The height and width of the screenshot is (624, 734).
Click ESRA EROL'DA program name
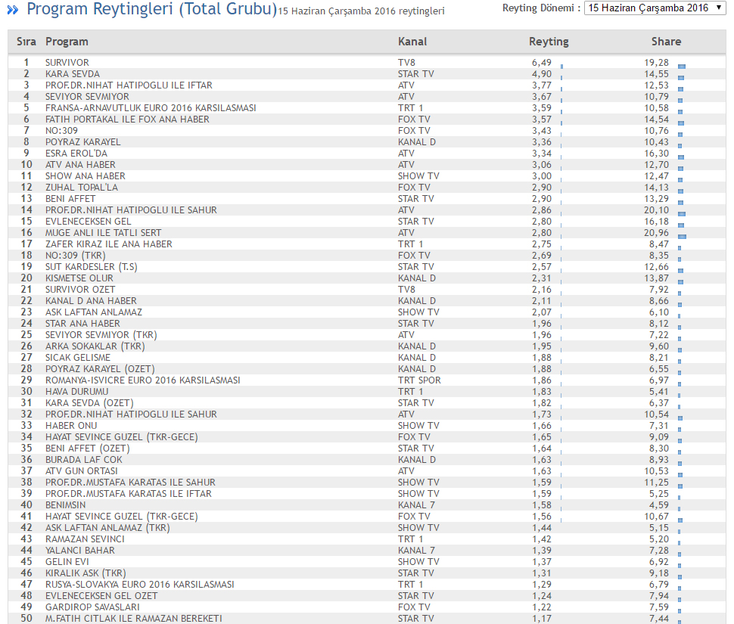(x=76, y=154)
